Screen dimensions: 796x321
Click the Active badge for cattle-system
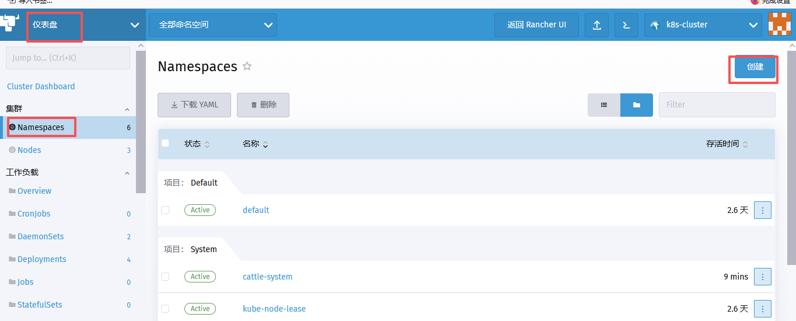click(x=200, y=277)
